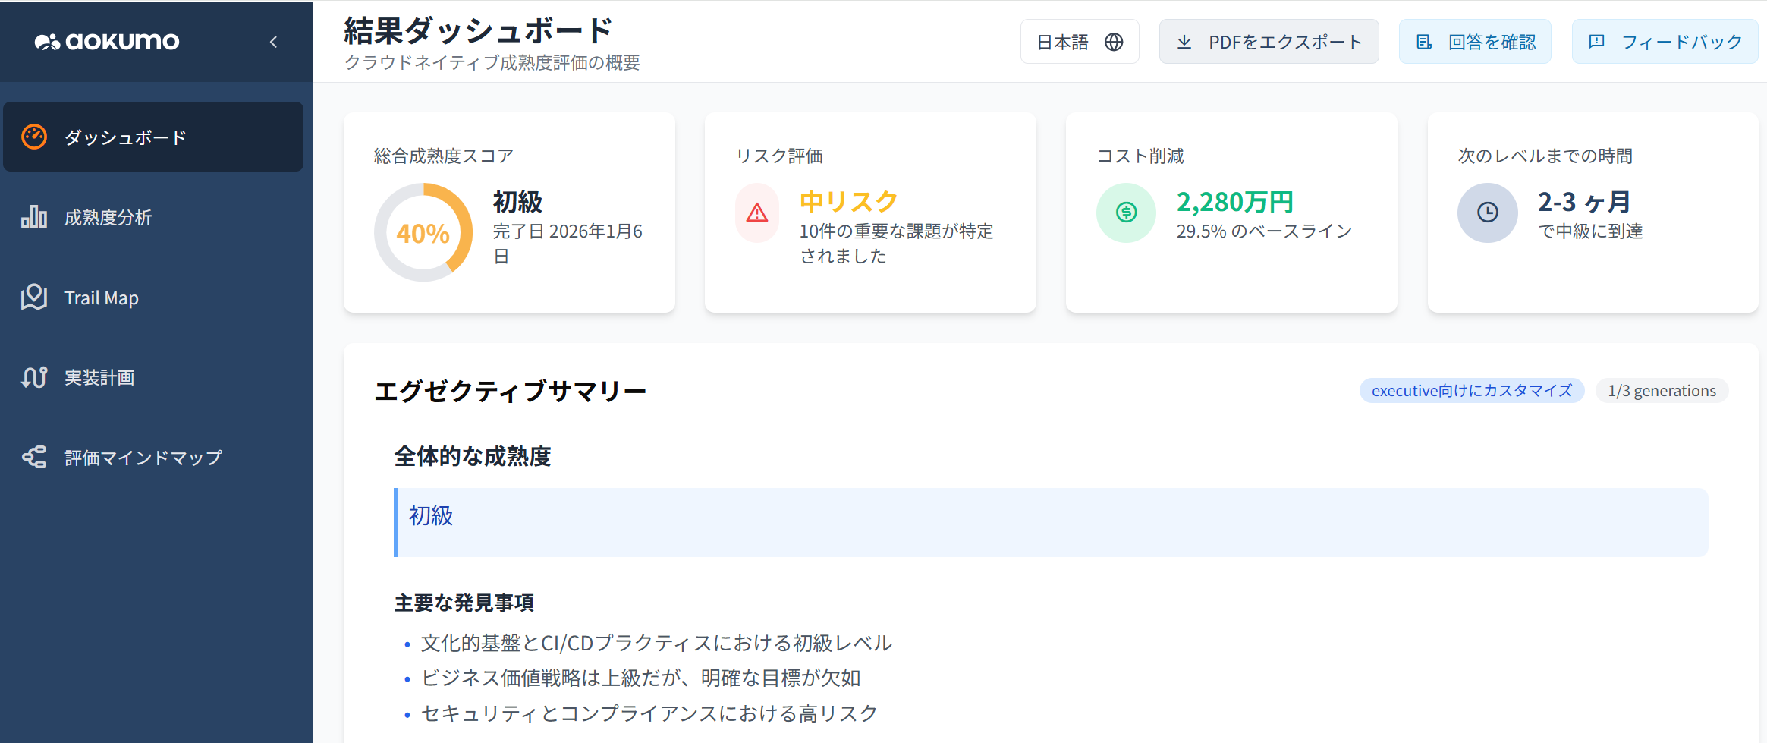Open the 実装計画 menu item
This screenshot has height=743, width=1767.
click(99, 377)
